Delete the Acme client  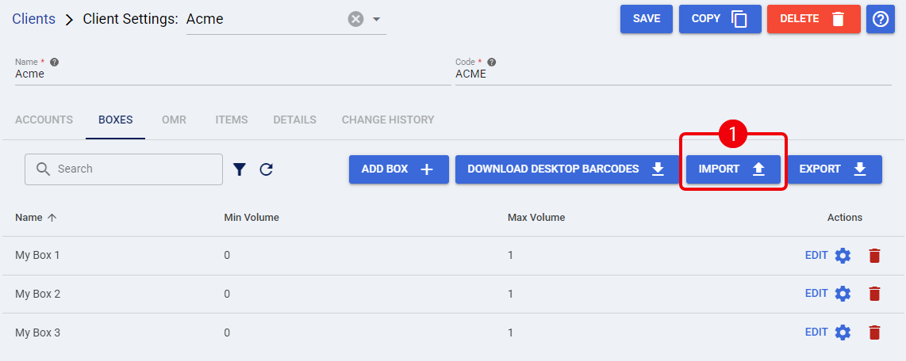[x=813, y=19]
